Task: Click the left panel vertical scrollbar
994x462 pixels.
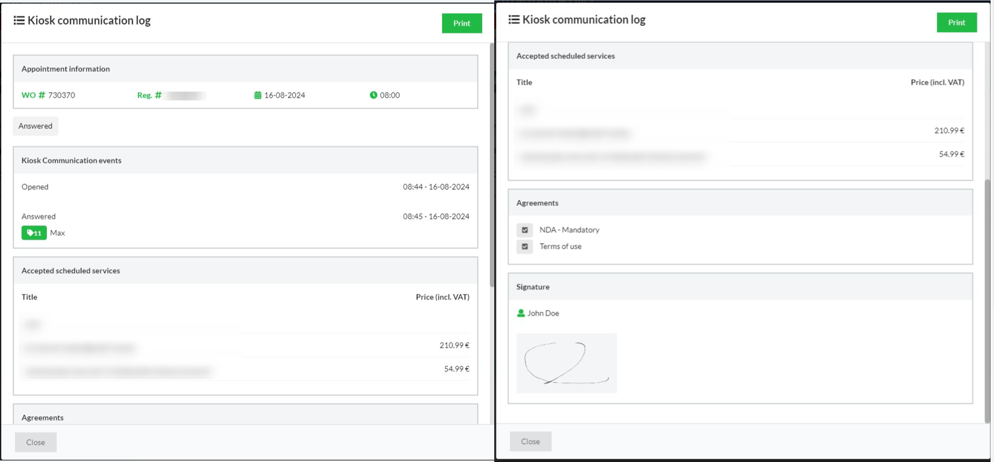Action: (x=492, y=165)
